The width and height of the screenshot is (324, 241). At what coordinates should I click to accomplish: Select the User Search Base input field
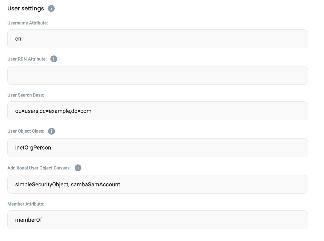(x=157, y=111)
